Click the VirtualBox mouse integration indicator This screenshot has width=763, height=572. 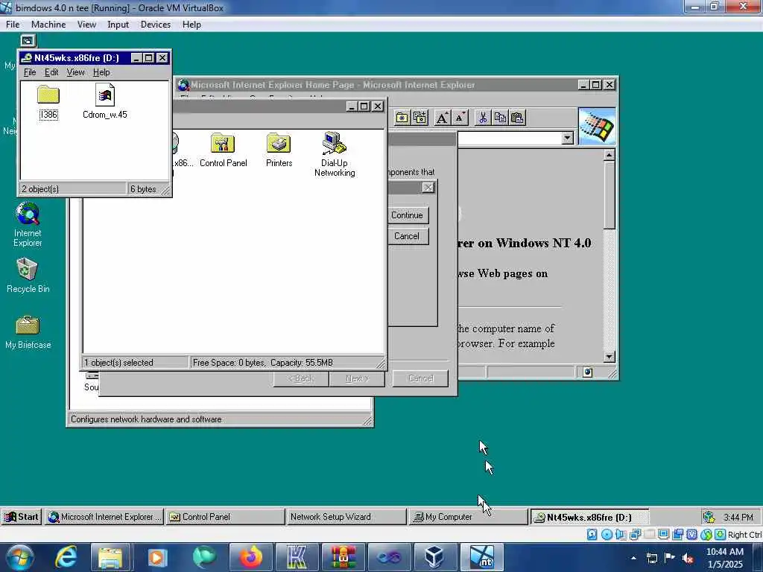click(706, 535)
